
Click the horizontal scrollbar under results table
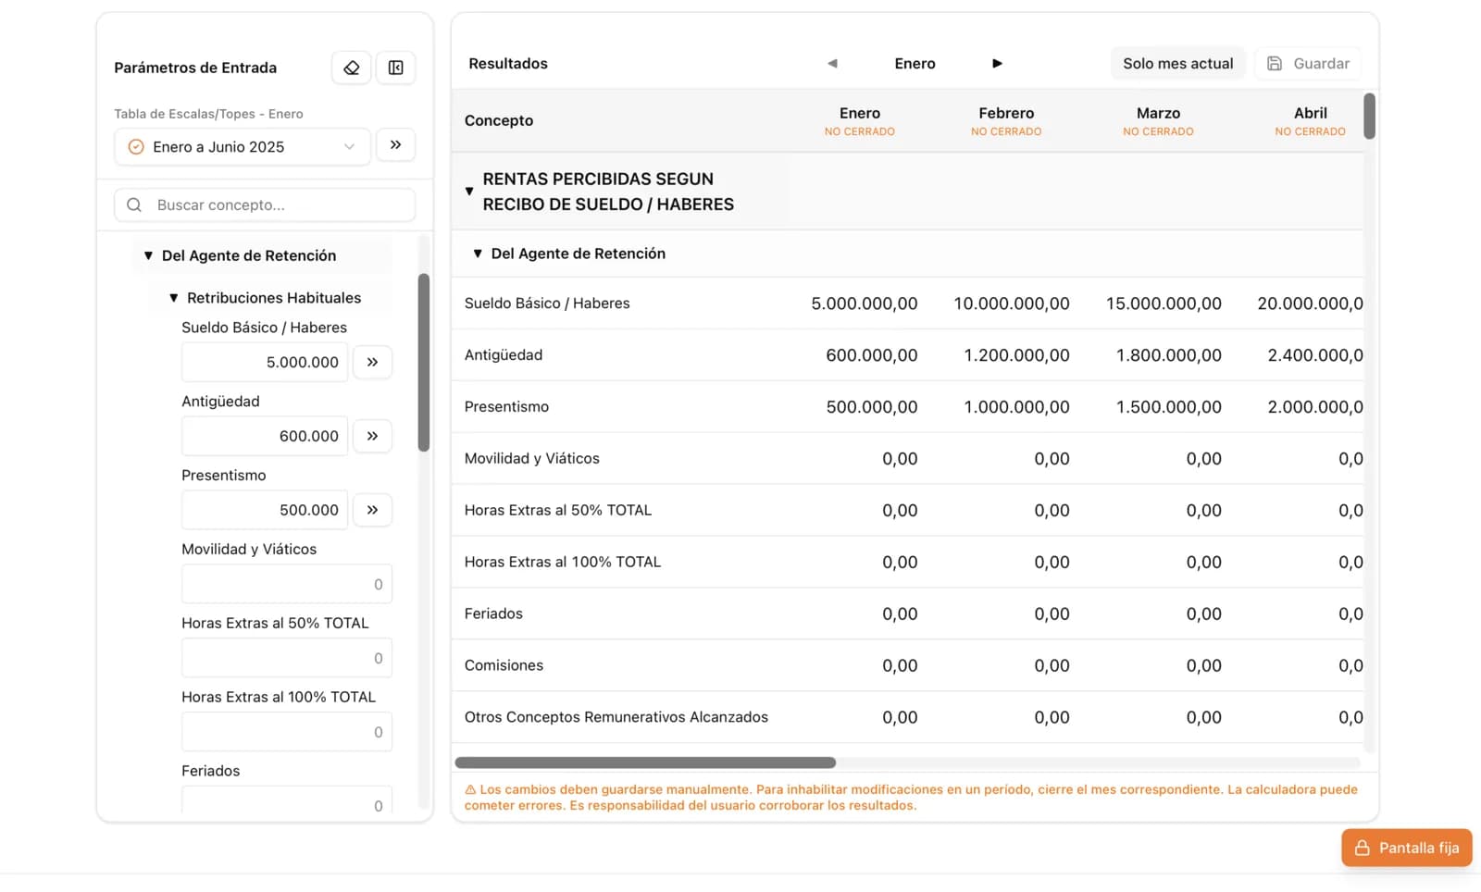point(645,762)
